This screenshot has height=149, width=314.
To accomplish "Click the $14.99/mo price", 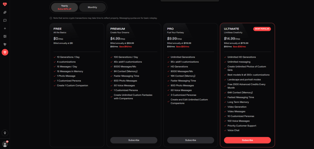I will click(232, 39).
